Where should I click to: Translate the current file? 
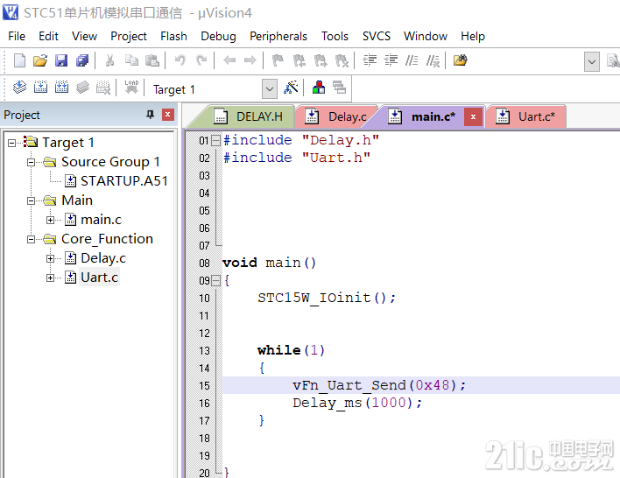19,87
